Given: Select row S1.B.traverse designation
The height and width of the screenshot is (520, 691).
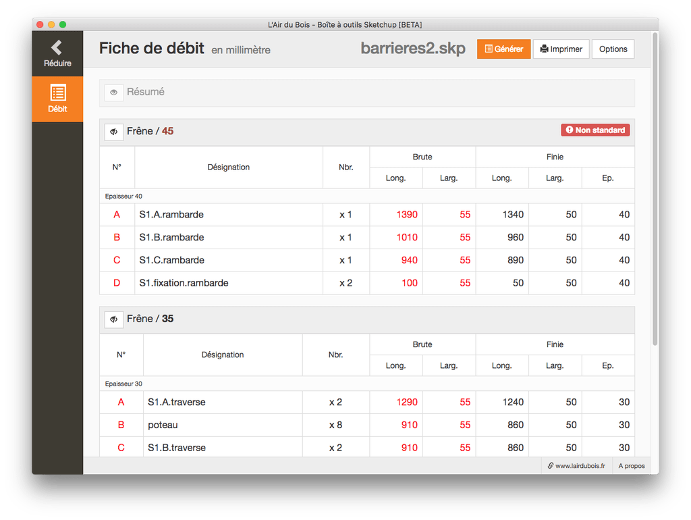Looking at the screenshot, I should coord(177,448).
